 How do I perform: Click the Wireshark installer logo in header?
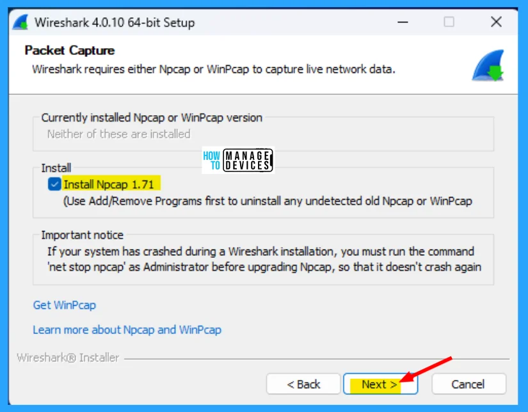[x=488, y=66]
